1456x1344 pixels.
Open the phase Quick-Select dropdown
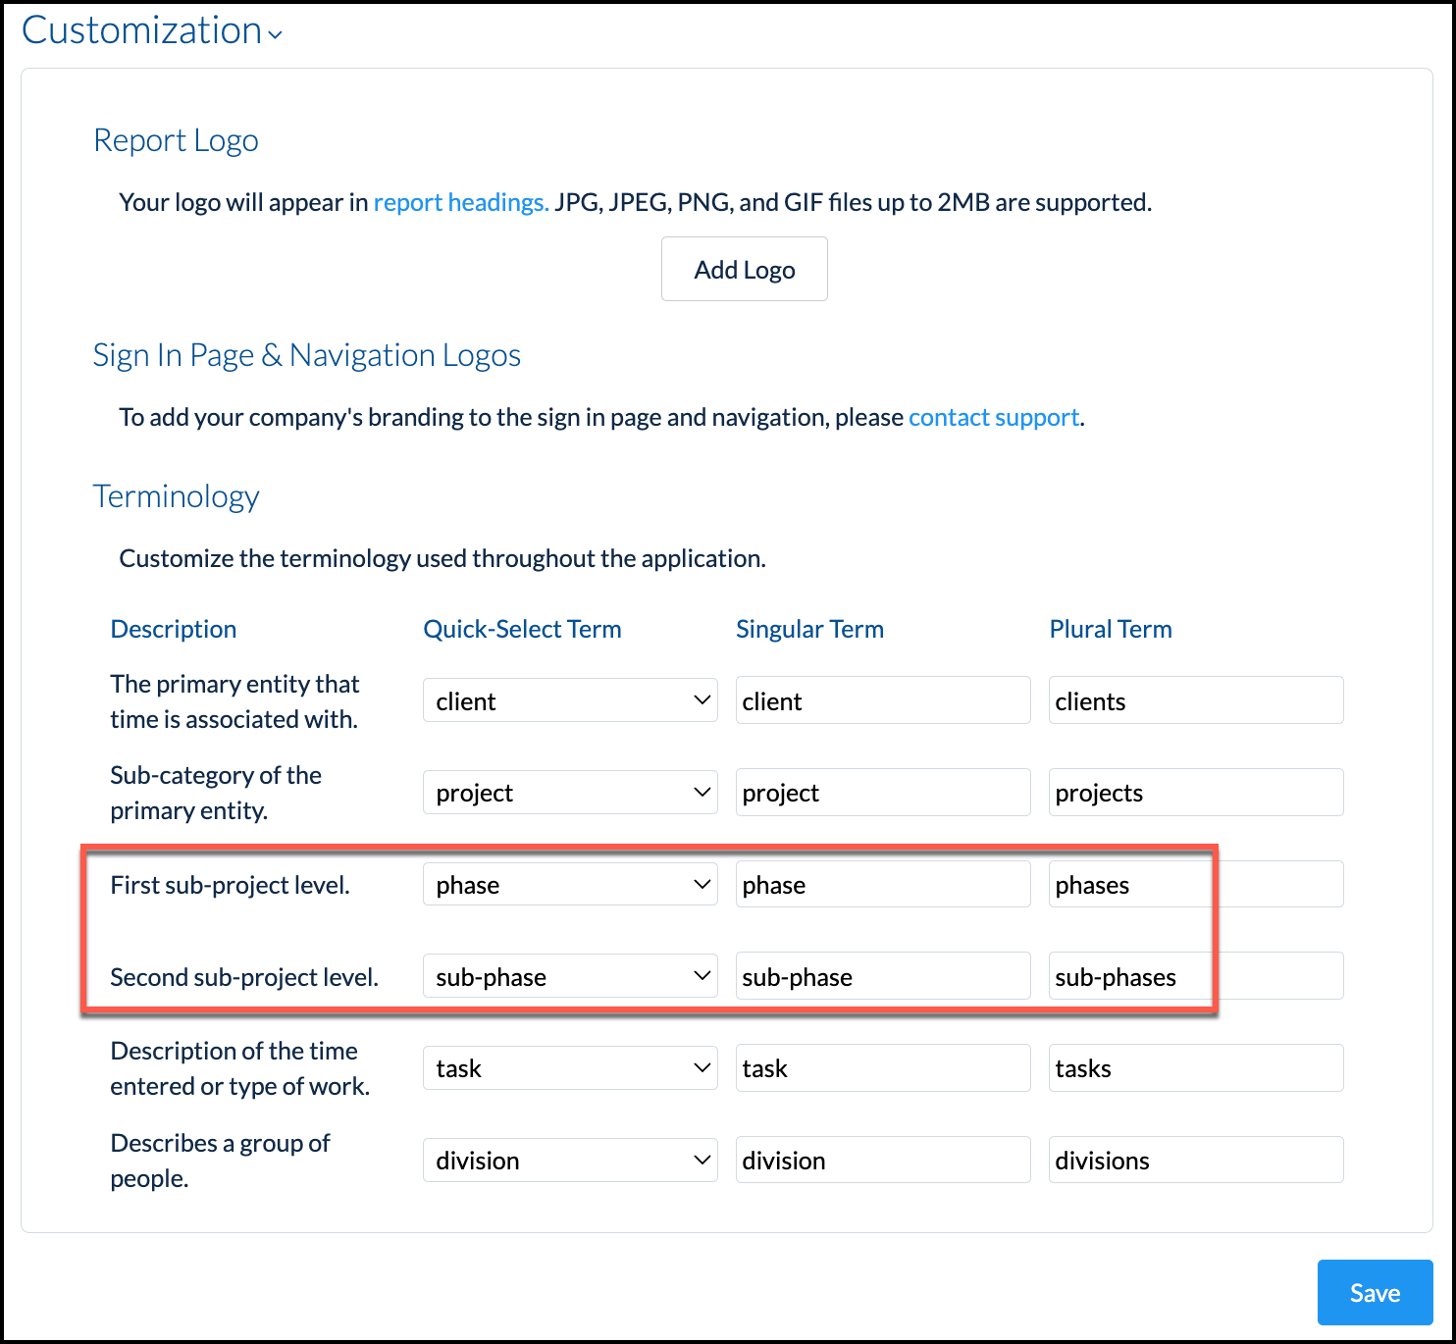[x=569, y=884]
